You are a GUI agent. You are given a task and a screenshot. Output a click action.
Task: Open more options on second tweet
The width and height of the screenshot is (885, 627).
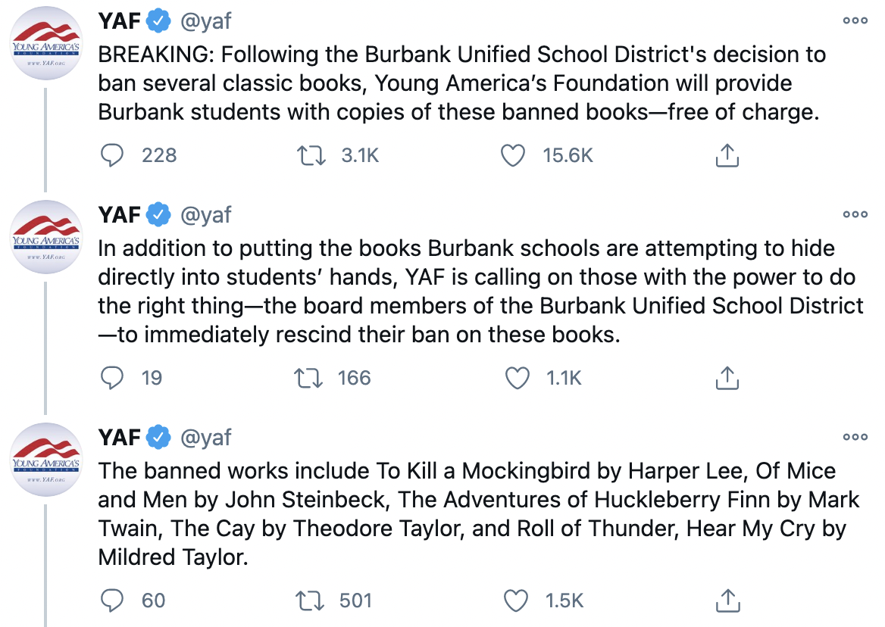[x=855, y=214]
